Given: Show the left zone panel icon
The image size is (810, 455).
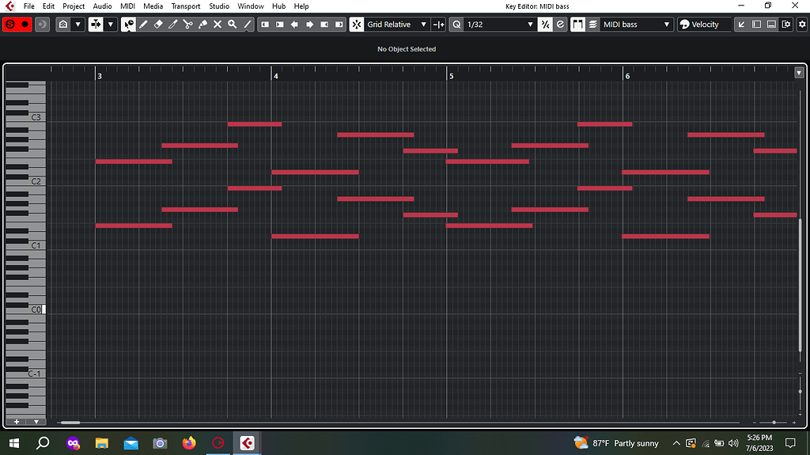Looking at the screenshot, I should [756, 25].
